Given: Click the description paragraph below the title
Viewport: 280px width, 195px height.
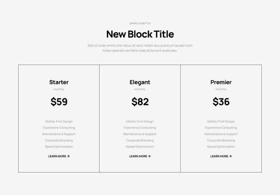Looking at the screenshot, I should [140, 48].
